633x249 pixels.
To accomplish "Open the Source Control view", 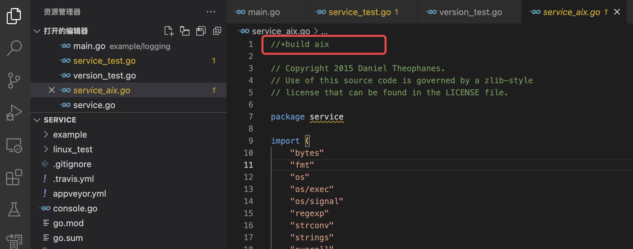I will 14,80.
